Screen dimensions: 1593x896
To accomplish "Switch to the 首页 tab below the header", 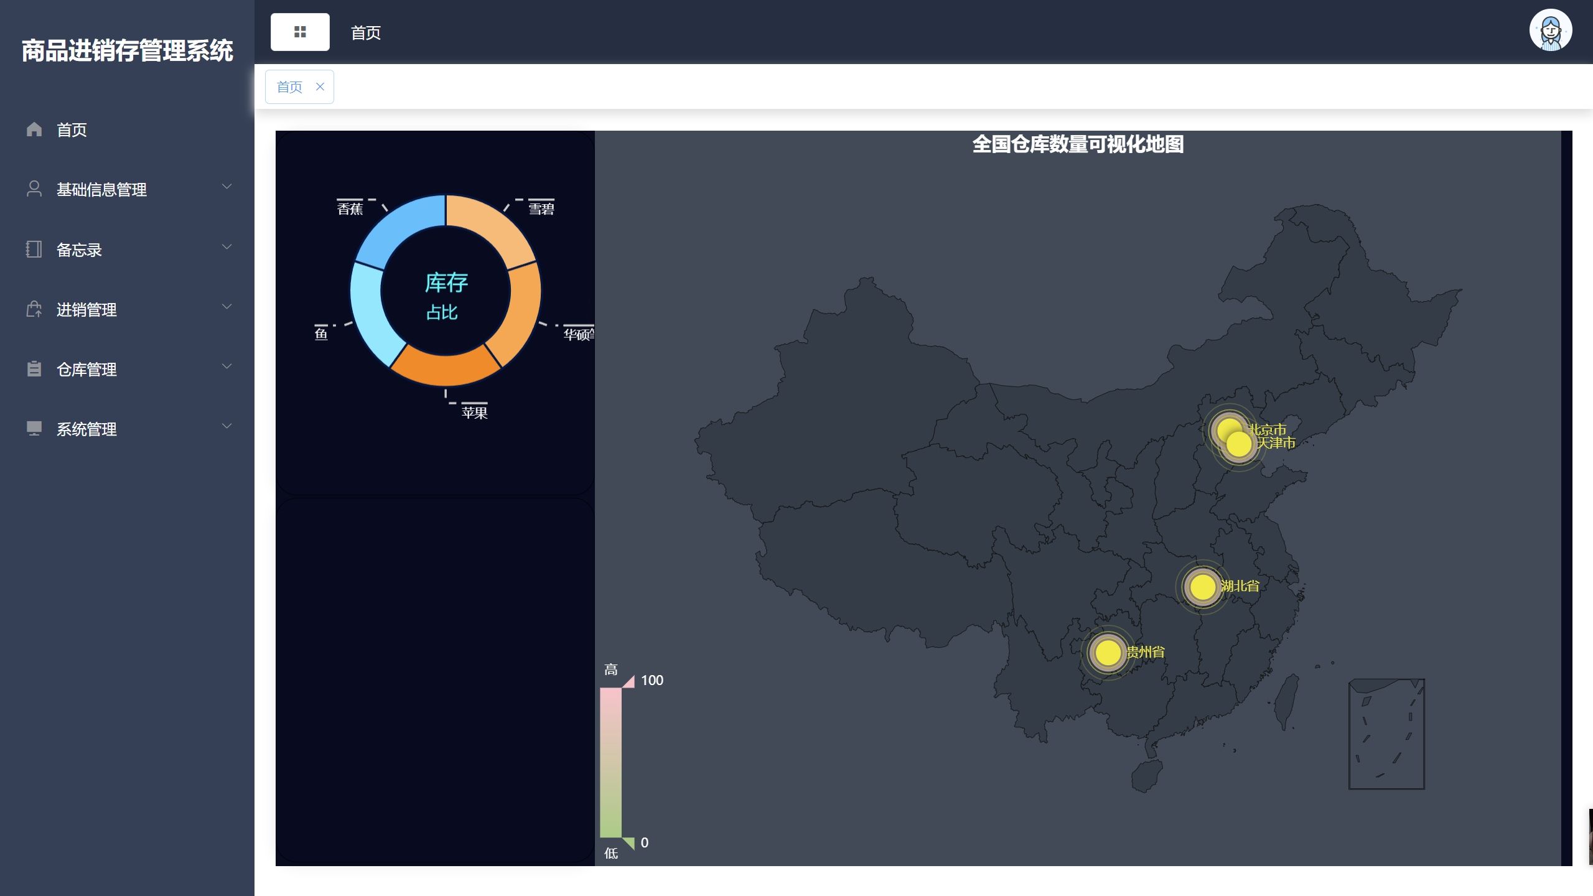I will click(x=289, y=86).
